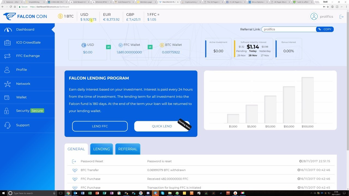
Task: Click the Profile person icon
Action: click(7, 70)
